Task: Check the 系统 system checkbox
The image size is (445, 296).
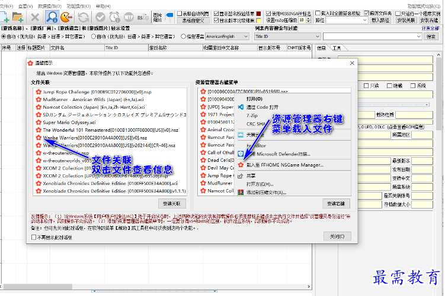Action: coord(412,86)
